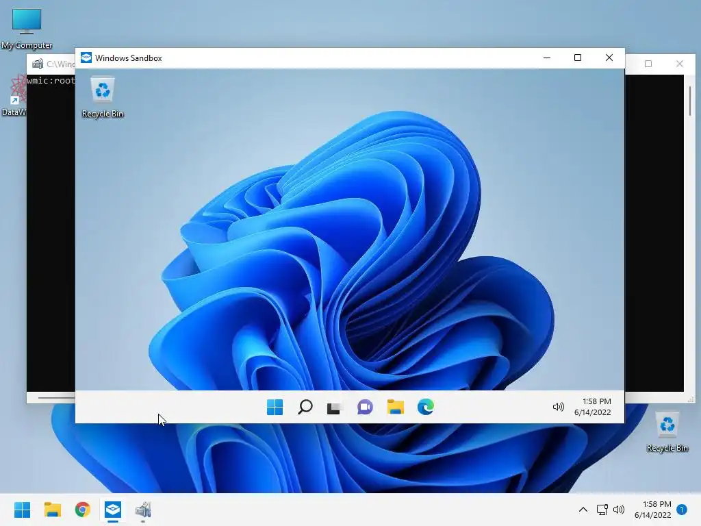The height and width of the screenshot is (526, 701).
Task: Click wmic:root prompt text in console
Action: point(51,81)
